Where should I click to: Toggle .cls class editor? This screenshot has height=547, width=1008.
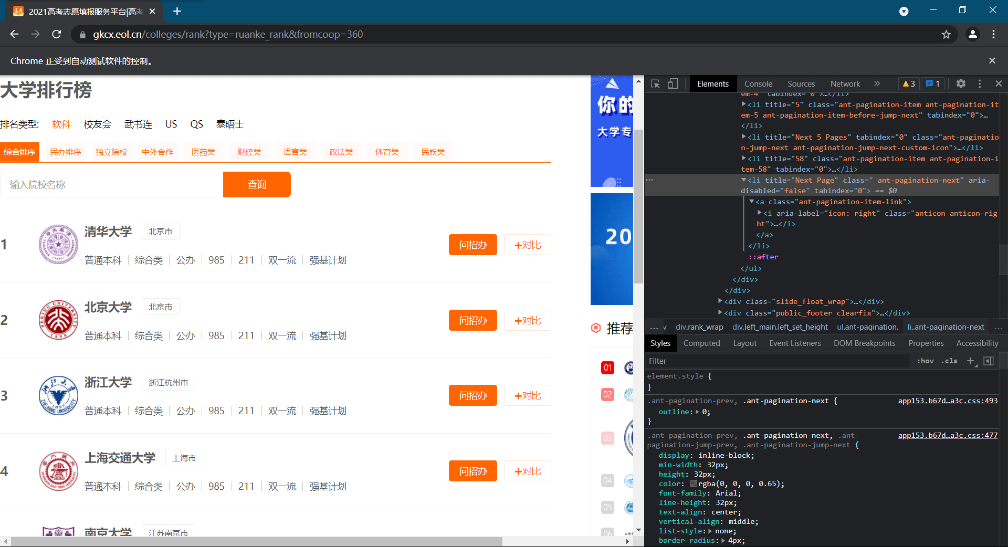[x=949, y=361]
